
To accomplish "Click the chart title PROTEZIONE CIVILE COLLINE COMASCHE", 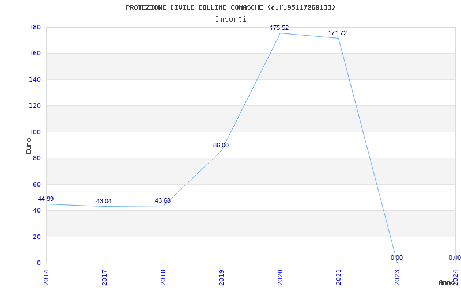I will 231,7.
